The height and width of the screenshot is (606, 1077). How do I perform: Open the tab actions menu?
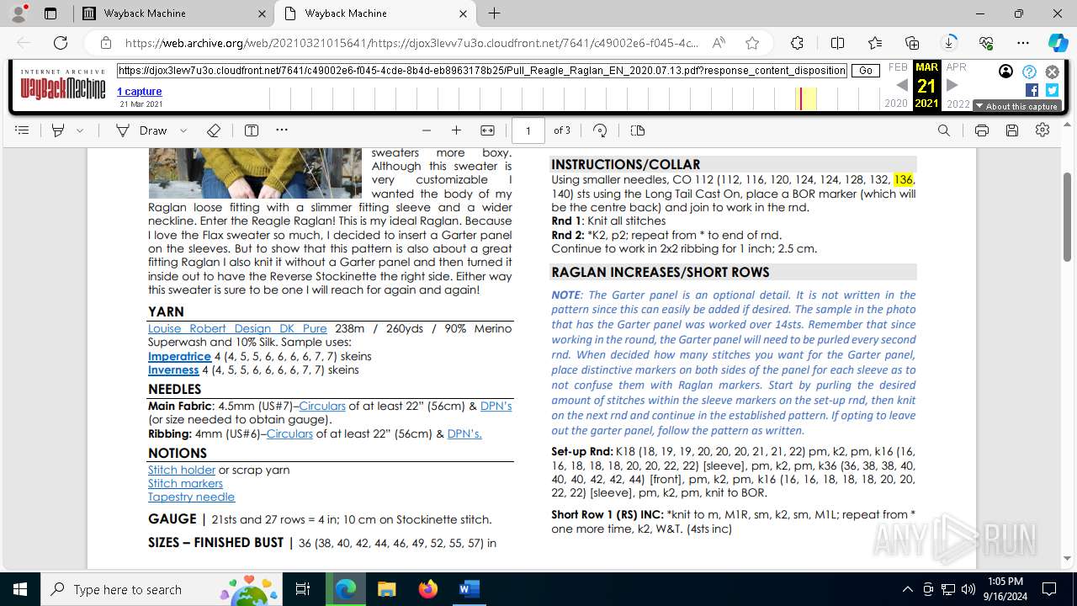[50, 13]
